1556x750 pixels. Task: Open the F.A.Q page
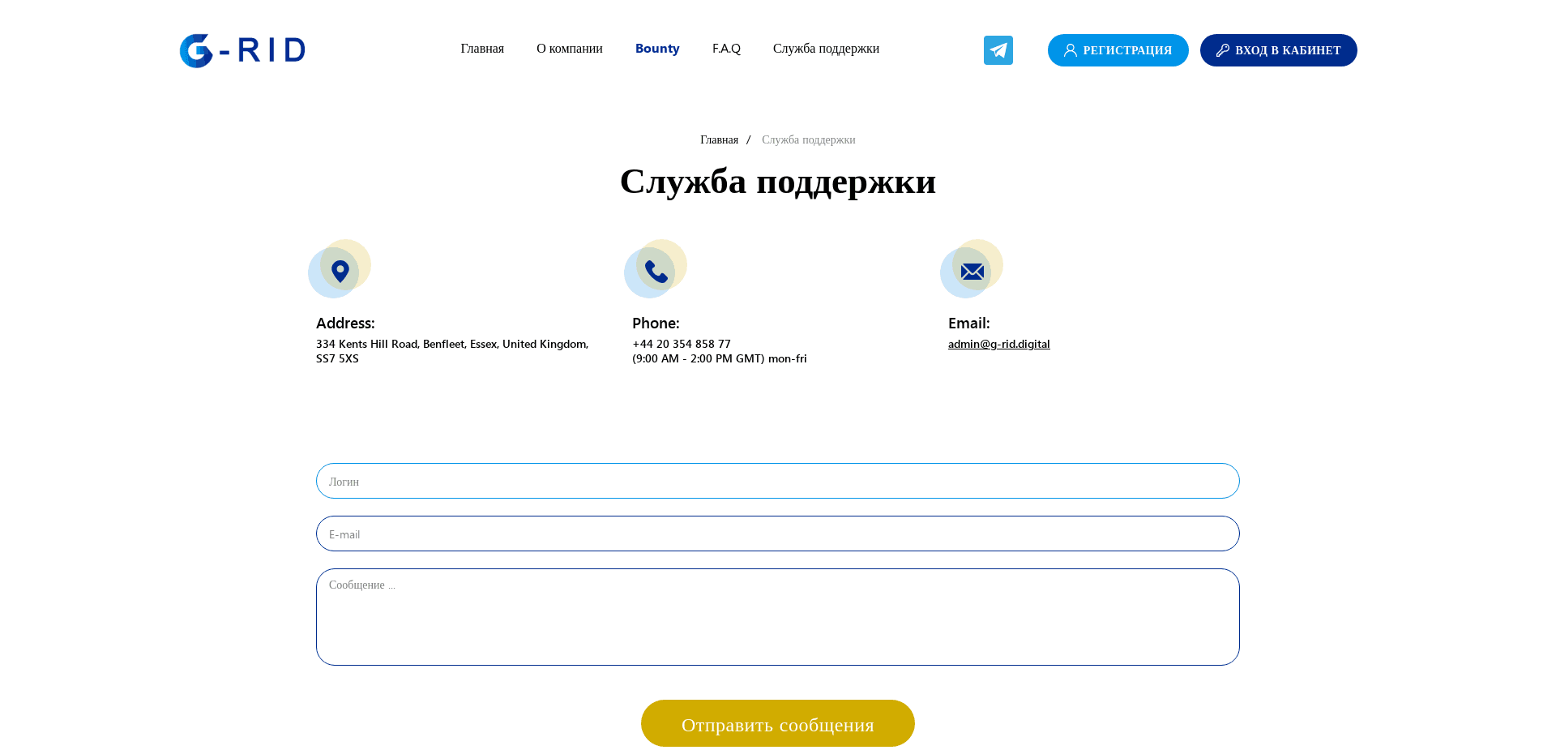click(726, 49)
